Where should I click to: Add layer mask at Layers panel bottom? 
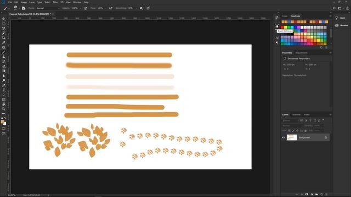tap(307, 194)
